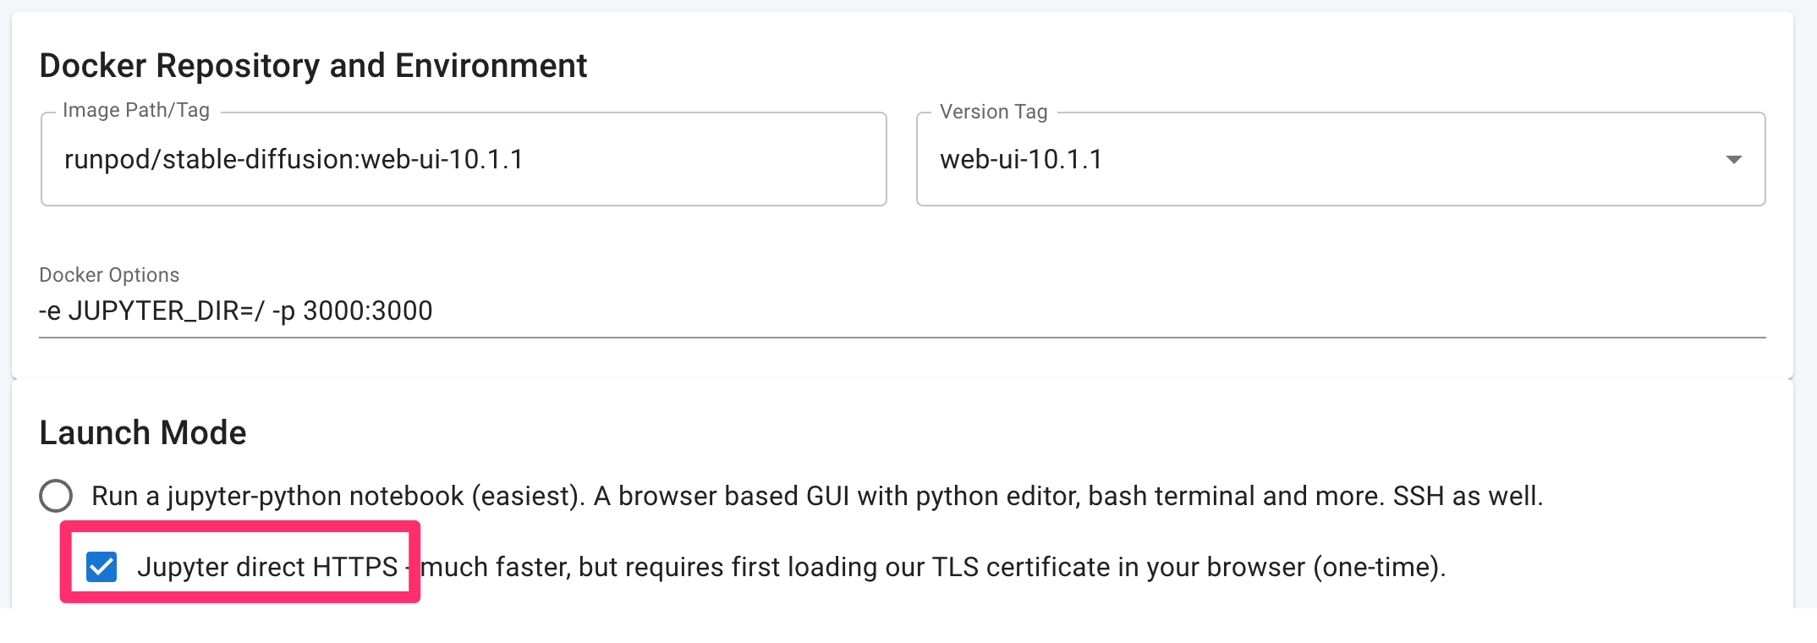Click the "Version Tag" field label
This screenshot has height=643, width=1817.
pyautogui.click(x=993, y=112)
